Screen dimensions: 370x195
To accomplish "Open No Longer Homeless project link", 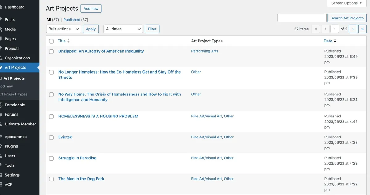I will pyautogui.click(x=120, y=75).
